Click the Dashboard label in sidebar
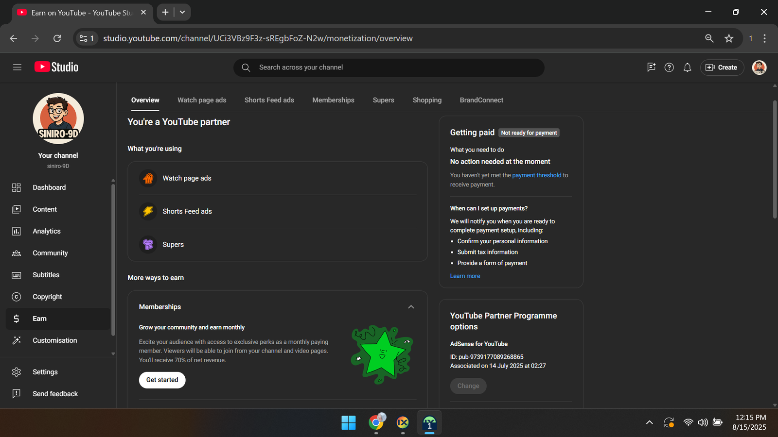 (x=49, y=187)
